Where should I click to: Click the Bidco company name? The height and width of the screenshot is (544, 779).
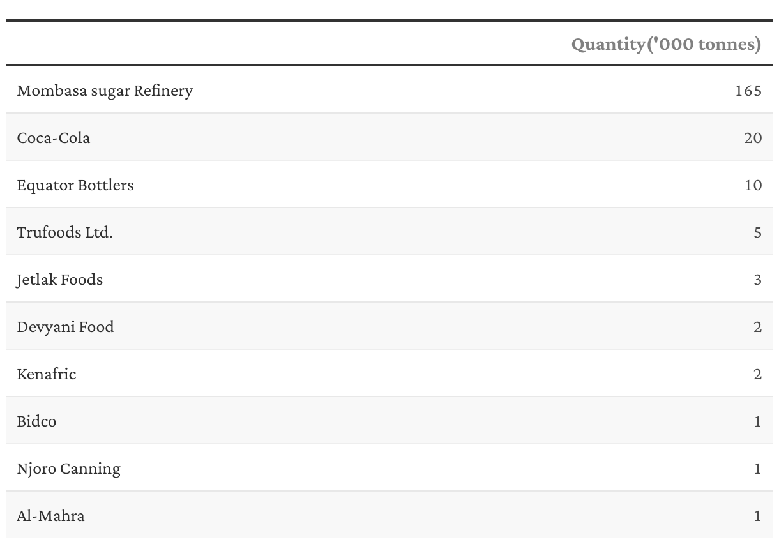[x=36, y=421]
